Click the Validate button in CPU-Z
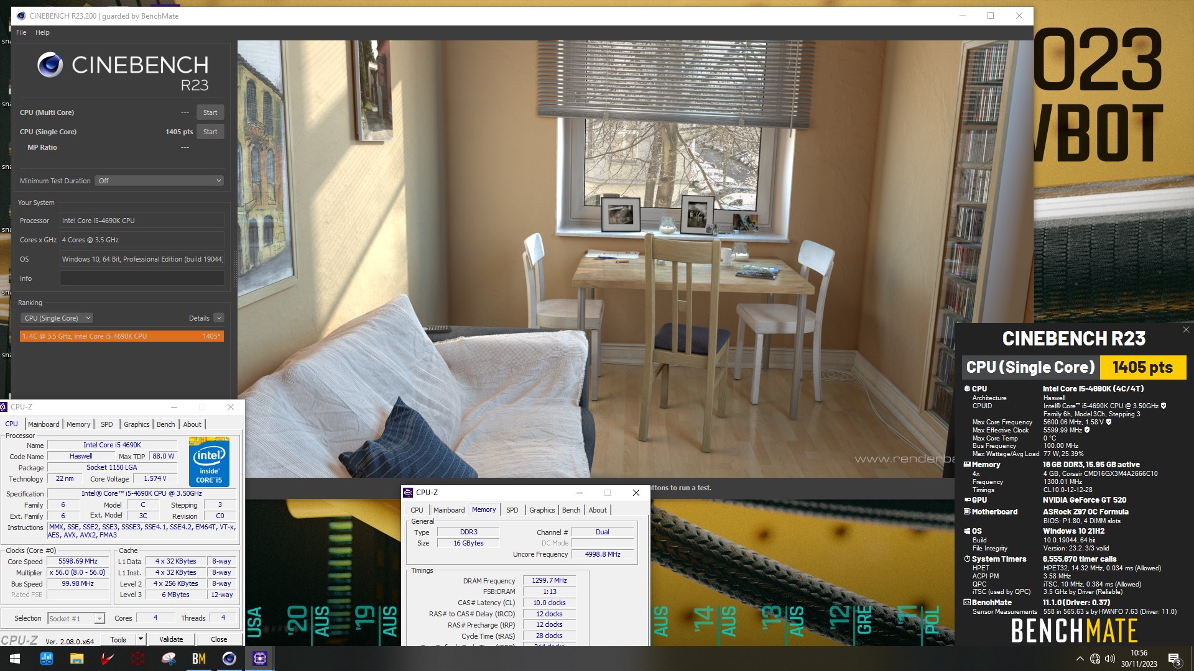 171,639
